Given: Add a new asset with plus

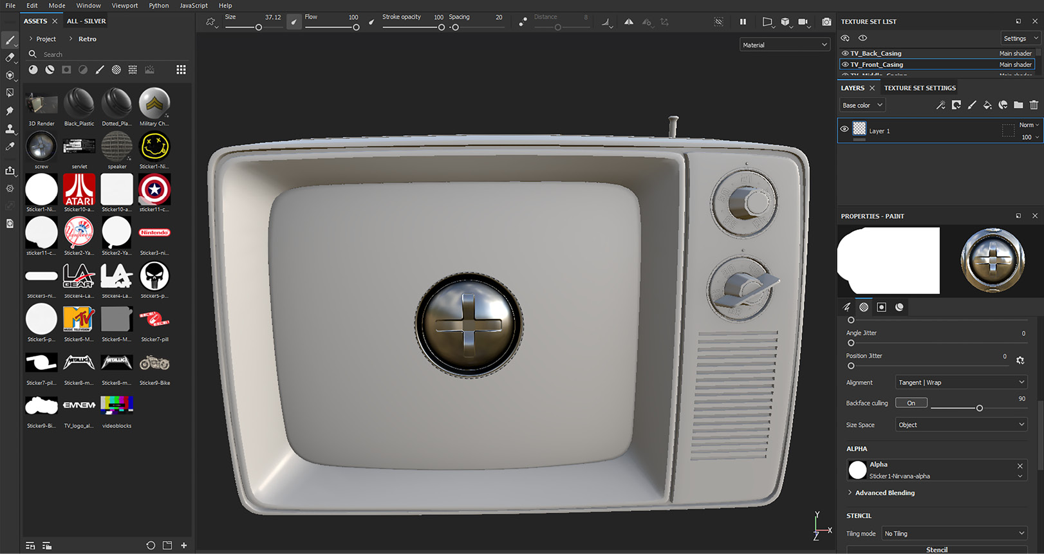Looking at the screenshot, I should pyautogui.click(x=184, y=546).
